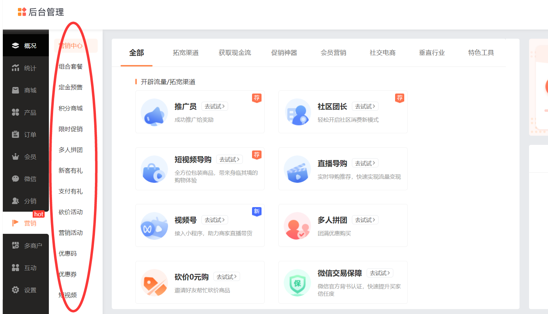Click 去试试 button for 推广员

215,106
